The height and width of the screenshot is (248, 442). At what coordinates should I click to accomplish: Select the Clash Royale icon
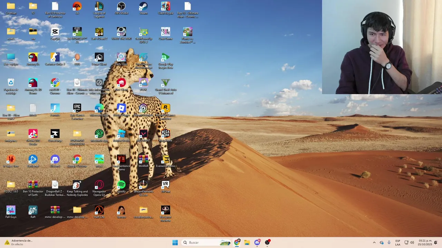click(165, 8)
